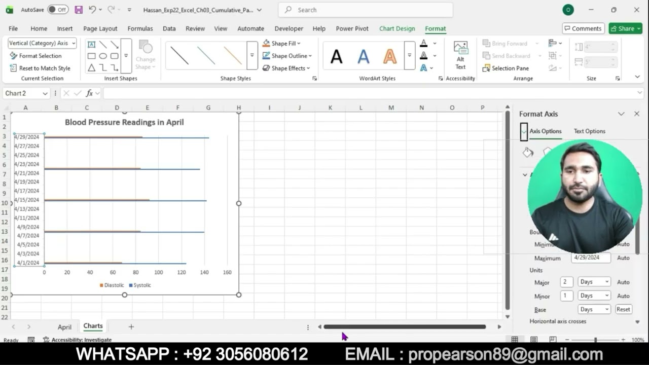Viewport: 649px width, 365px height.
Task: Select the chart title Blood Pressure Readings in April
Action: (x=124, y=122)
